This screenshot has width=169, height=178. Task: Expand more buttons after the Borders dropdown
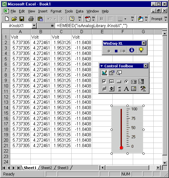(x=132, y=19)
